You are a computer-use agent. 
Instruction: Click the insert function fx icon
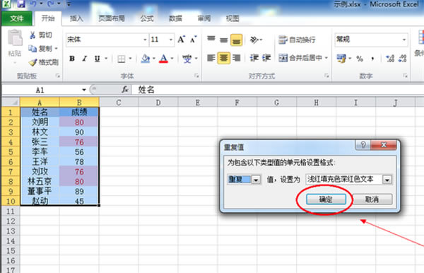125,89
